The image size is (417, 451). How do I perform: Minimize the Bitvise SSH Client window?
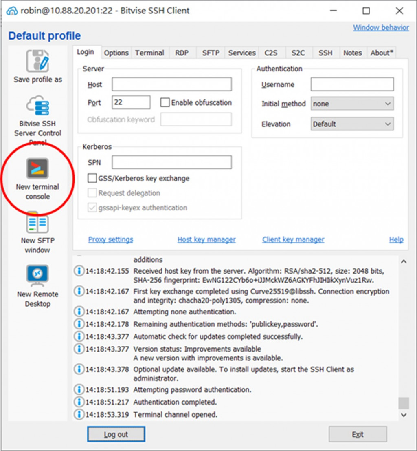pos(334,11)
